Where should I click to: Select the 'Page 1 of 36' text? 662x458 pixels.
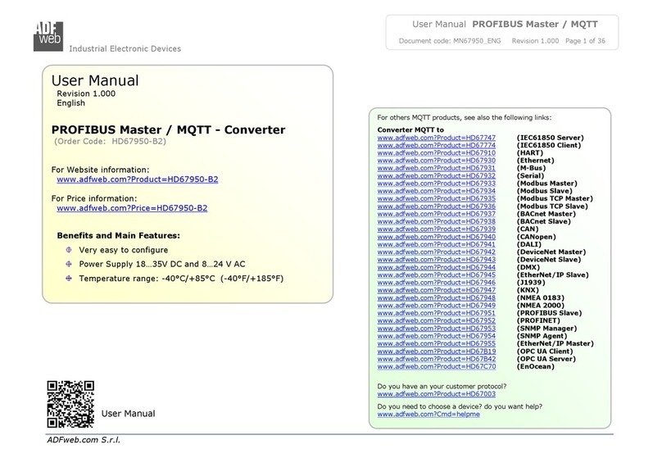(585, 41)
